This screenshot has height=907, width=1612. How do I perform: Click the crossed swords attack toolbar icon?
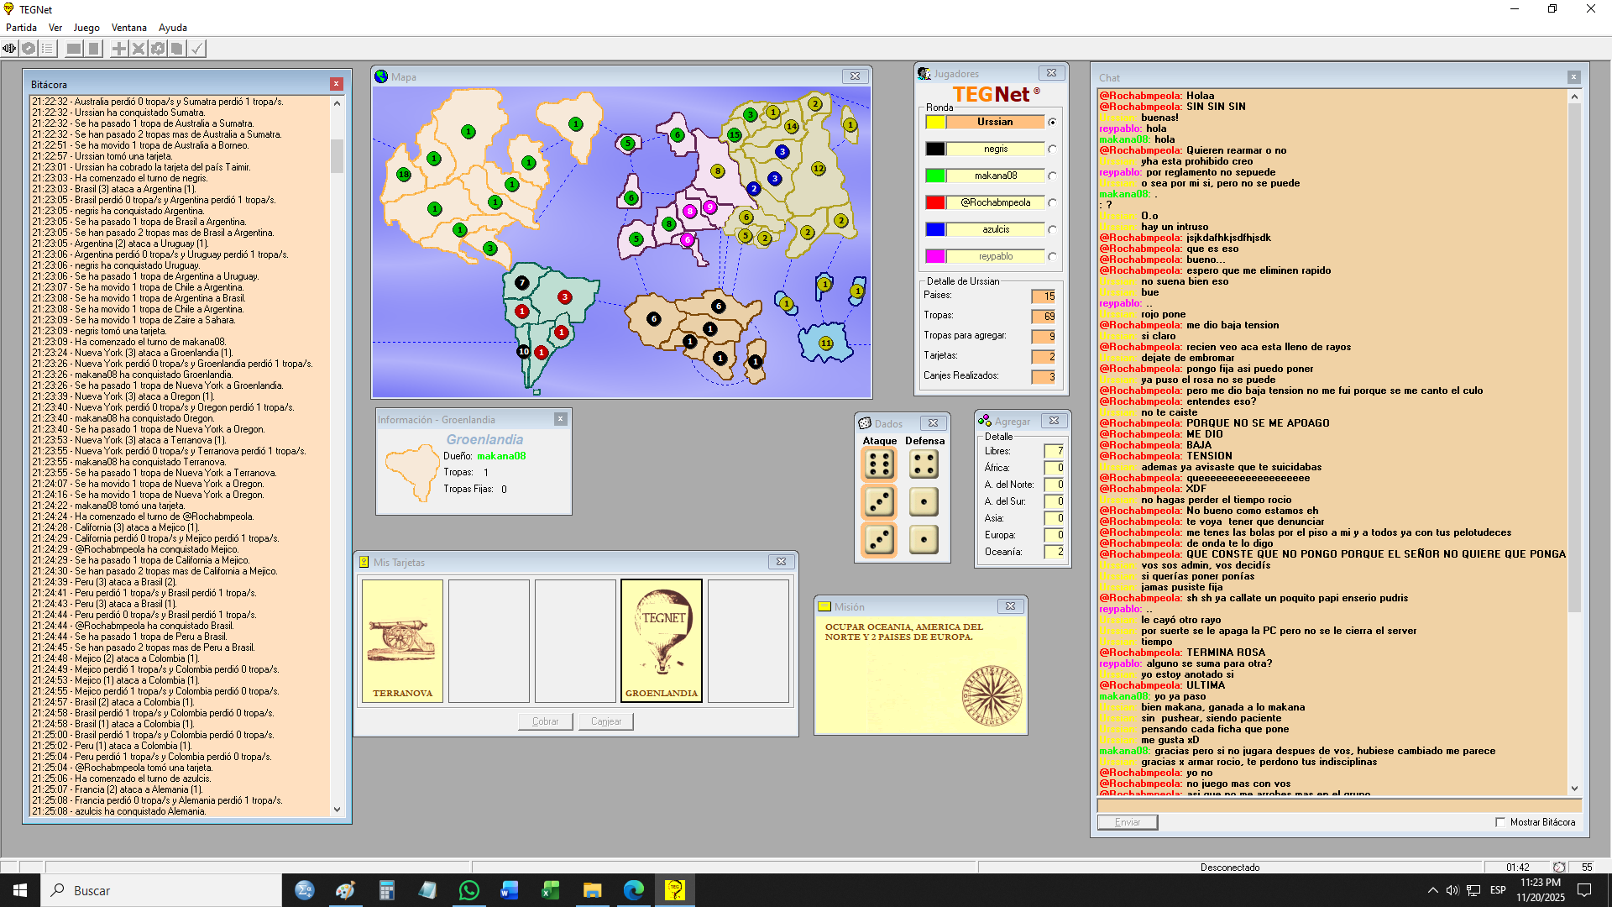pyautogui.click(x=139, y=49)
